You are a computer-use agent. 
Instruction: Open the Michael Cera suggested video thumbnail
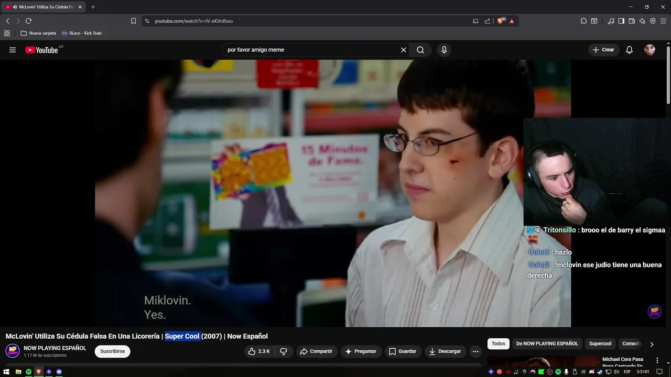click(x=542, y=362)
